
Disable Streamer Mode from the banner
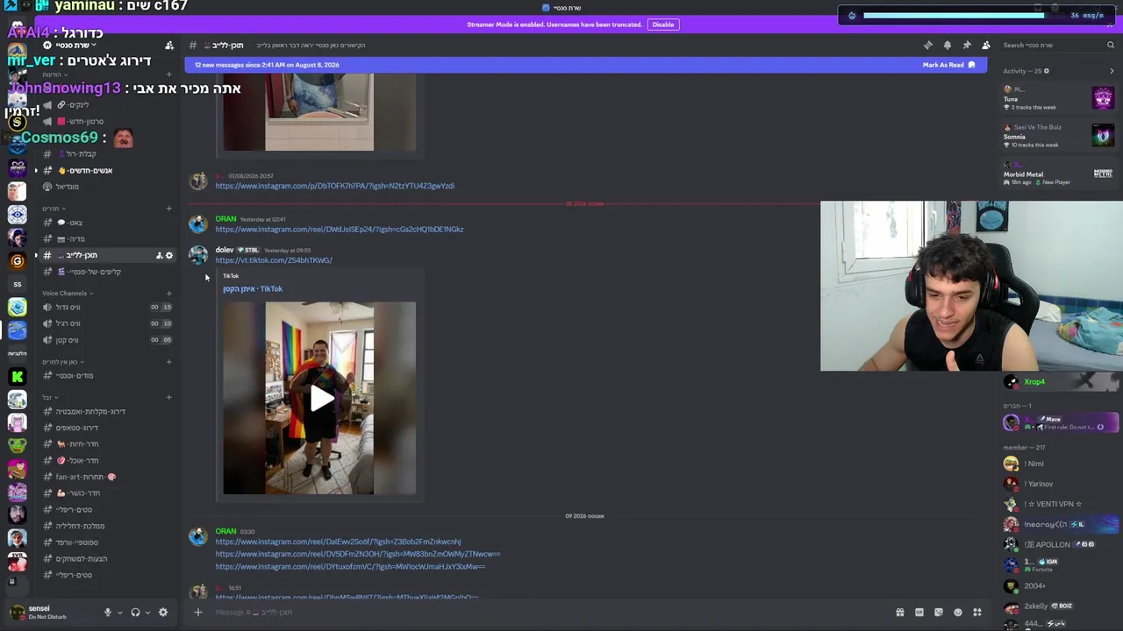663,25
